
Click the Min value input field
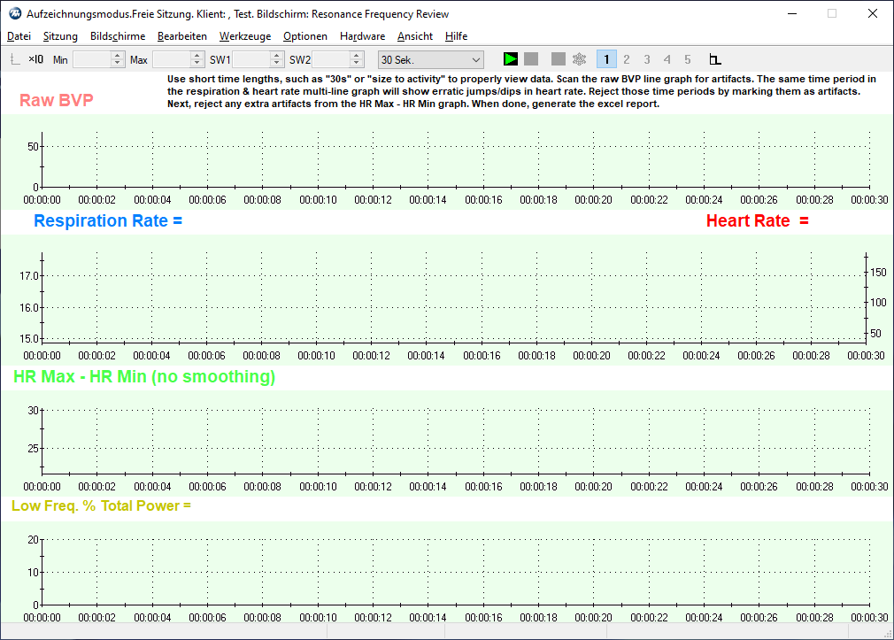pos(92,59)
